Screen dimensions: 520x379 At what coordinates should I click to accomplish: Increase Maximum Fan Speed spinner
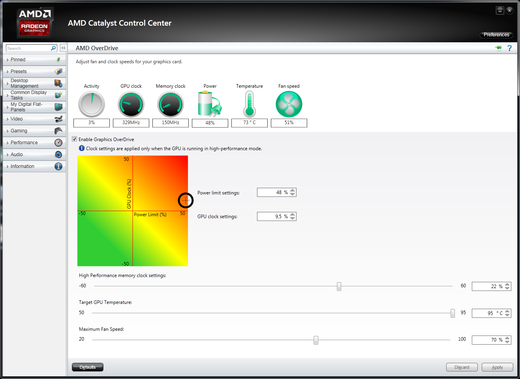(507, 338)
